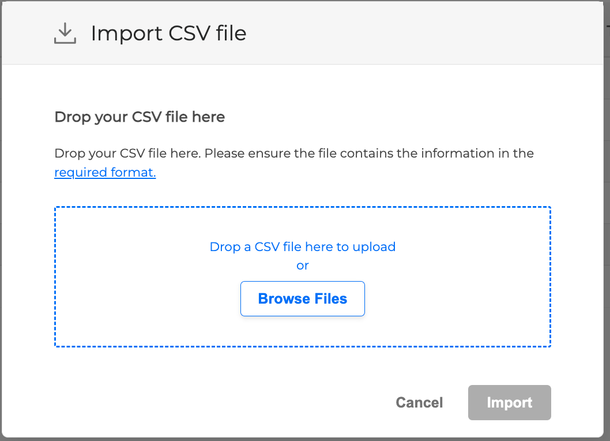This screenshot has height=441, width=610.
Task: Click empty footer space left of Cancel
Action: (202, 402)
